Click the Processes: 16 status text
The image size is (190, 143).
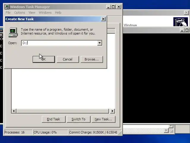tap(15, 132)
